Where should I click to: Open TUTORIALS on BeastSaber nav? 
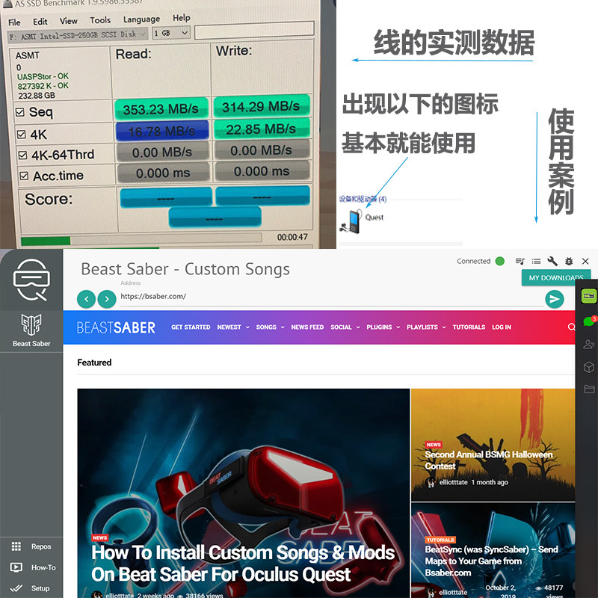pos(469,327)
